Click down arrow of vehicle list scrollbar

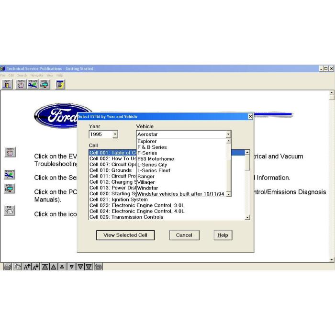(x=228, y=194)
